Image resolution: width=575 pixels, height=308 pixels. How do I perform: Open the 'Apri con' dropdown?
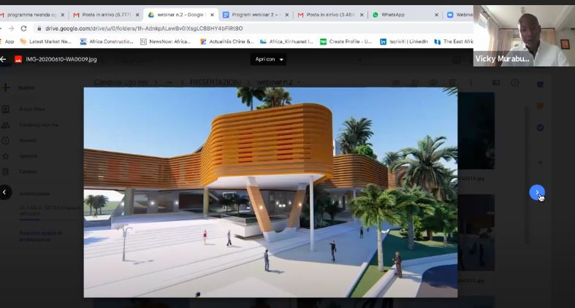pyautogui.click(x=268, y=59)
